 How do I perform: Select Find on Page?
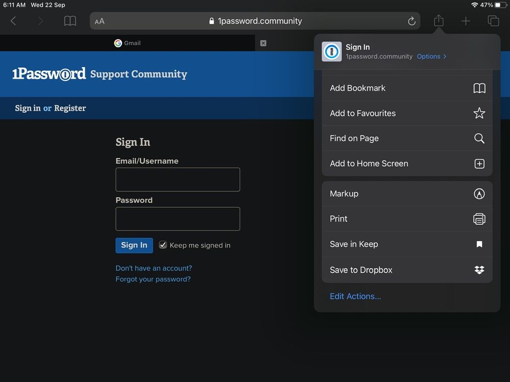[407, 138]
